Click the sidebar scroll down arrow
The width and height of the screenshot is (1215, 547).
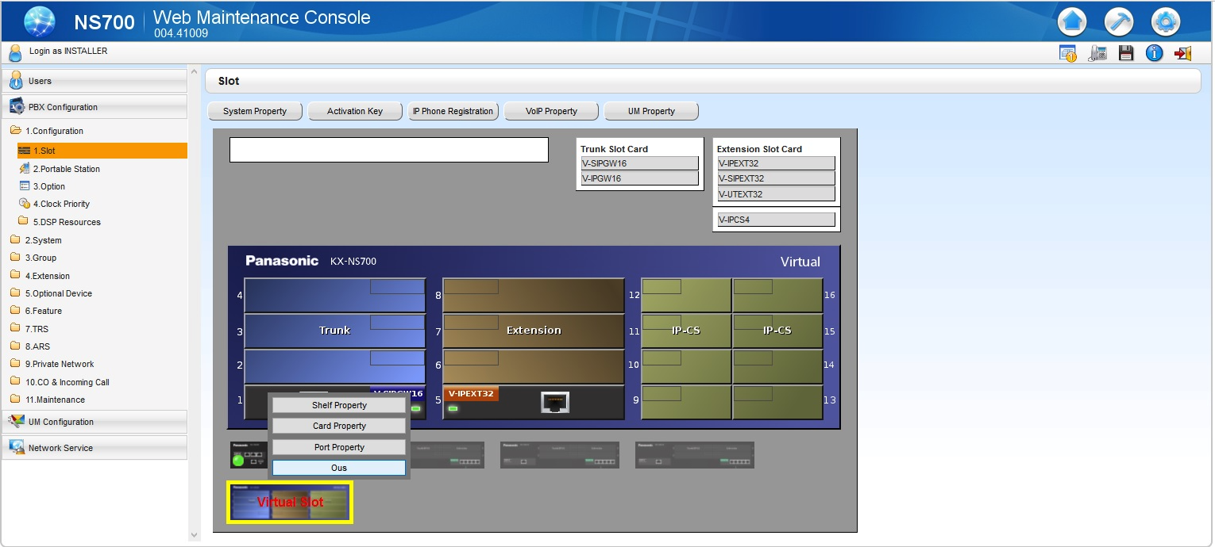pos(194,535)
